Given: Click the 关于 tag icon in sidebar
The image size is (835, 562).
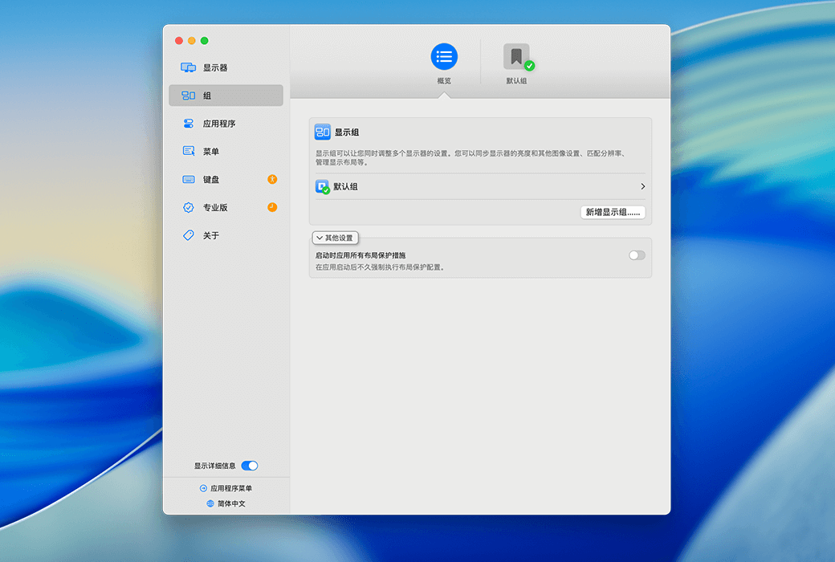Looking at the screenshot, I should coord(188,235).
